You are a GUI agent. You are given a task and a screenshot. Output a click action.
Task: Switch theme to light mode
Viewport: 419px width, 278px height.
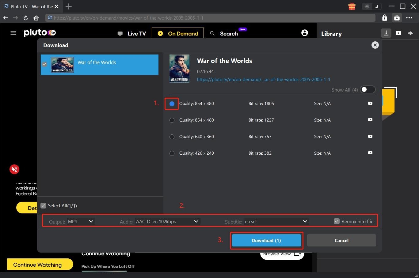367,6
